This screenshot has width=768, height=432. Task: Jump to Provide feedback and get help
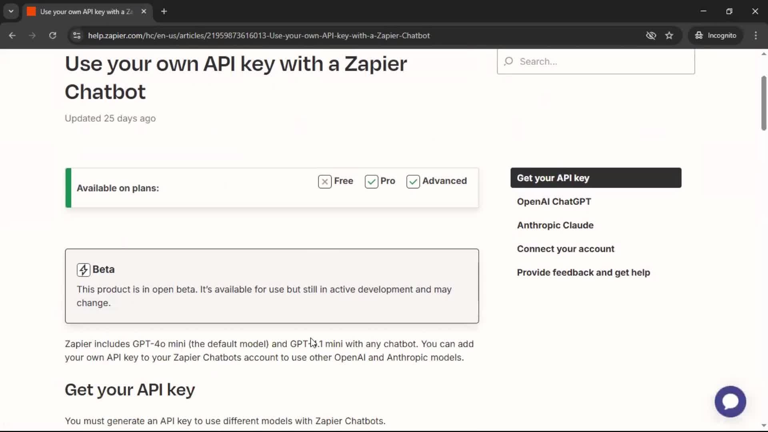(x=583, y=272)
